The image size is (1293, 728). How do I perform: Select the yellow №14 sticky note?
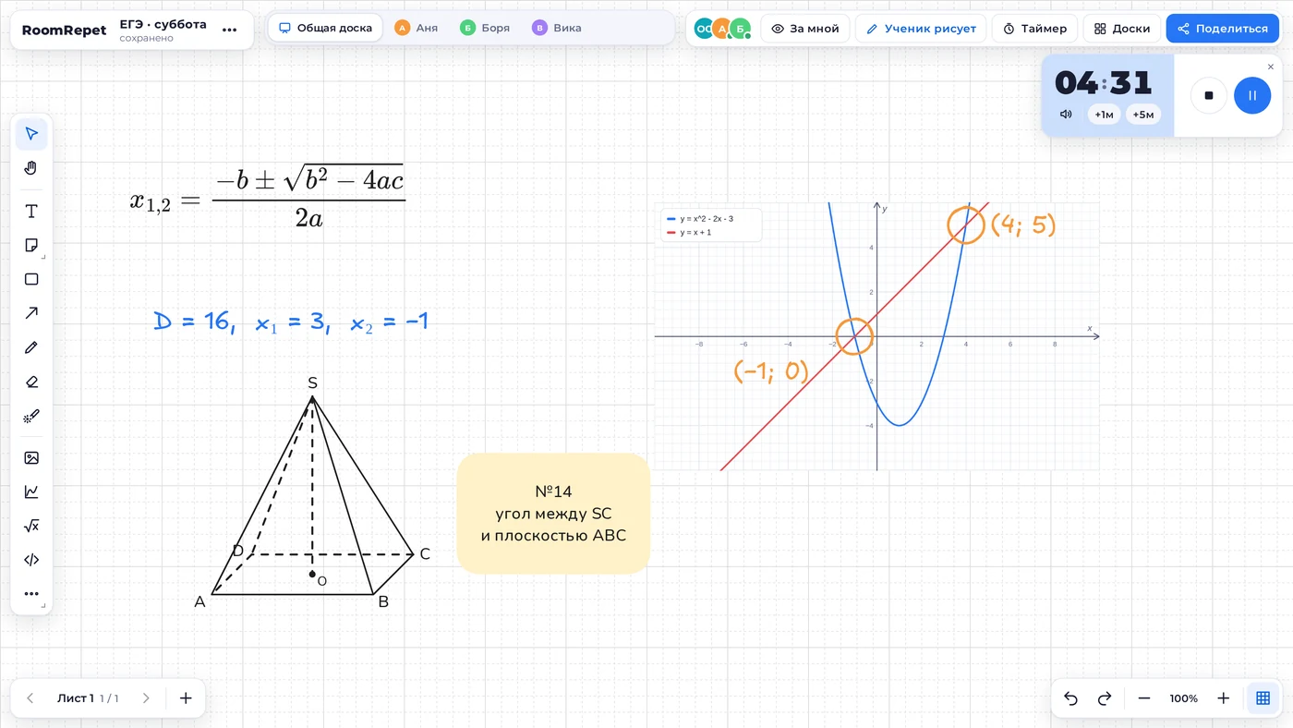[x=553, y=514]
